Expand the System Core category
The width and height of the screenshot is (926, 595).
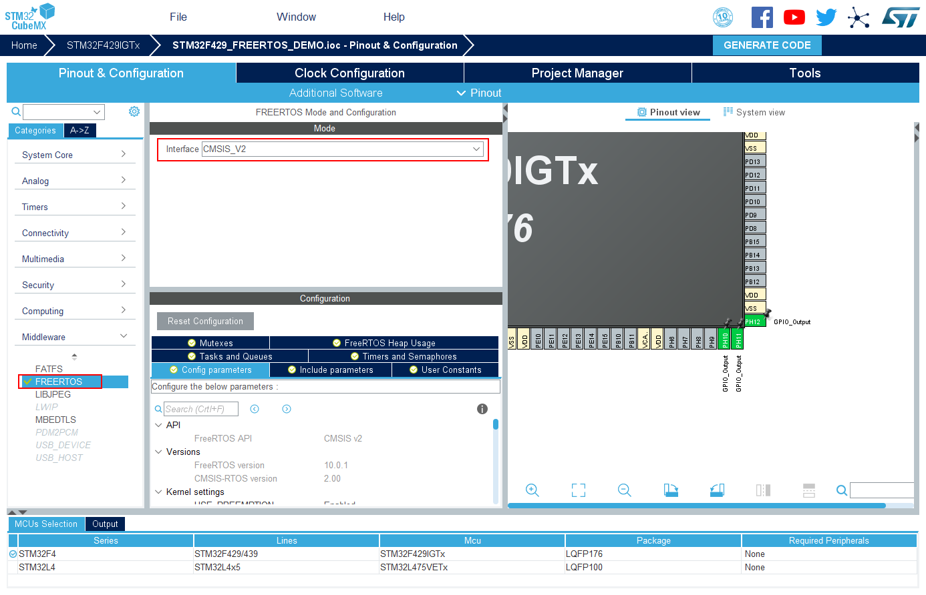click(75, 155)
